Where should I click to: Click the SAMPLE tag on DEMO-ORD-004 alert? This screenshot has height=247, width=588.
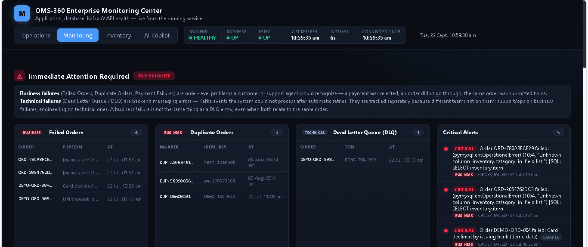pos(551,237)
